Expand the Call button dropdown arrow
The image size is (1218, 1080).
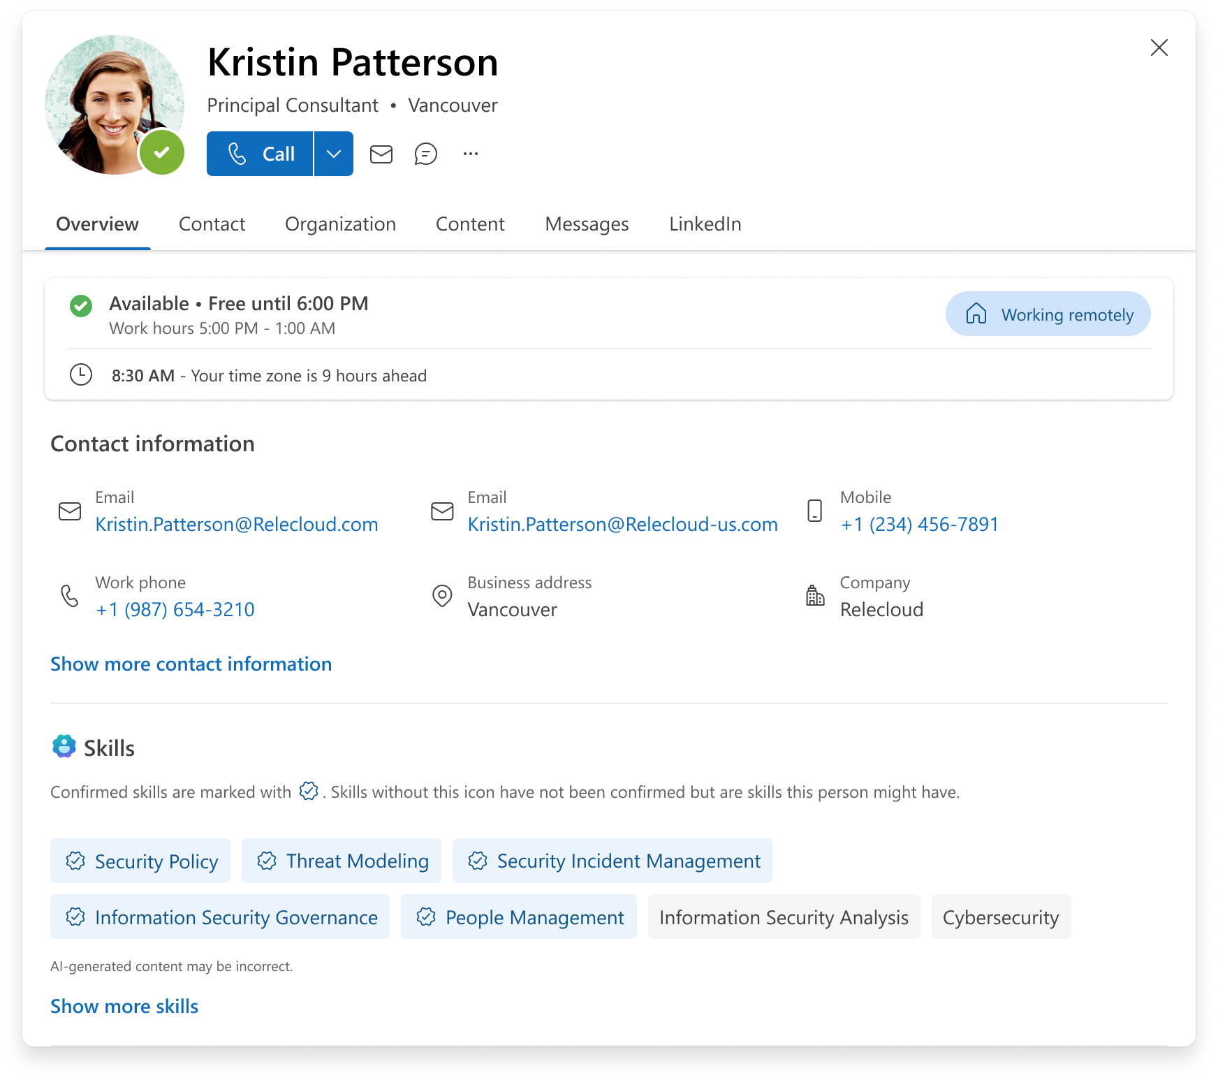[333, 154]
